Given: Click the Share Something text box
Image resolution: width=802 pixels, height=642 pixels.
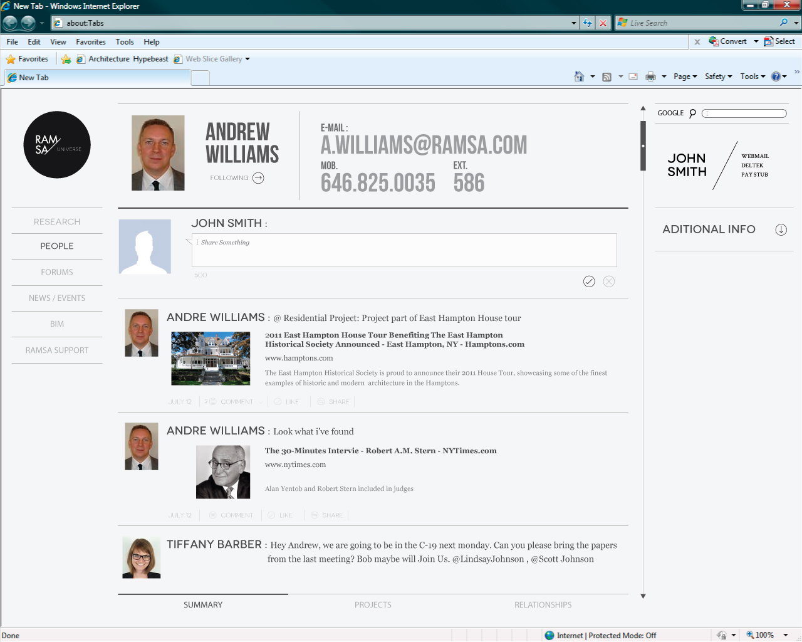Looking at the screenshot, I should pyautogui.click(x=404, y=250).
